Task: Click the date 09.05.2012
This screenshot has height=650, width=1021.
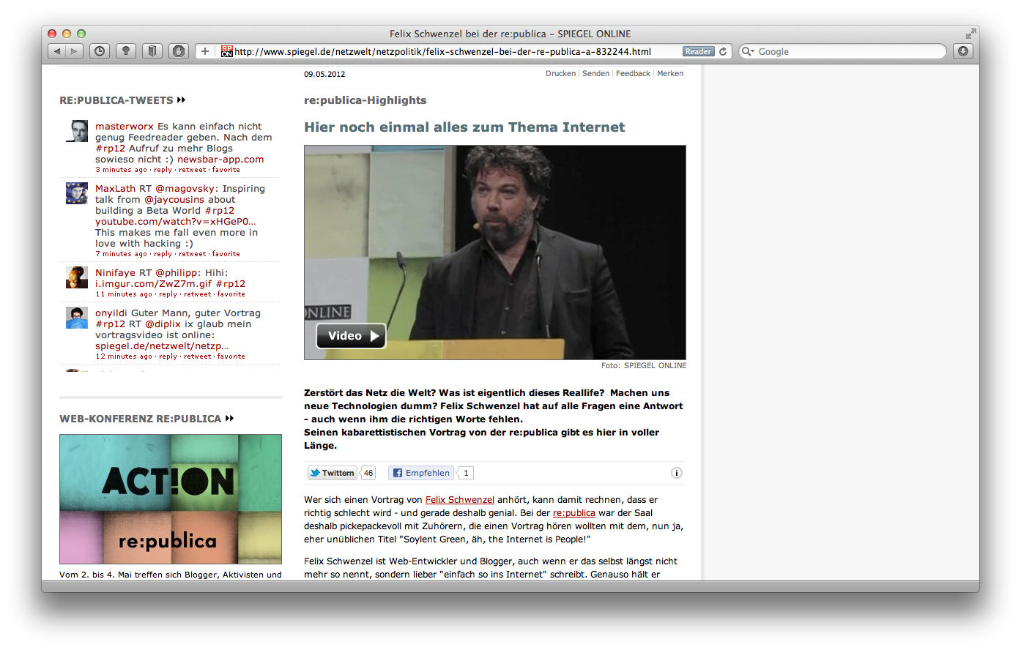Action: pos(324,74)
